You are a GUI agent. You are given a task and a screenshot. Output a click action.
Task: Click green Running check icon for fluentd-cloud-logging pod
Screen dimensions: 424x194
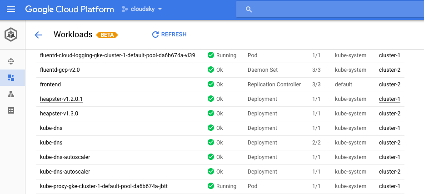[211, 55]
